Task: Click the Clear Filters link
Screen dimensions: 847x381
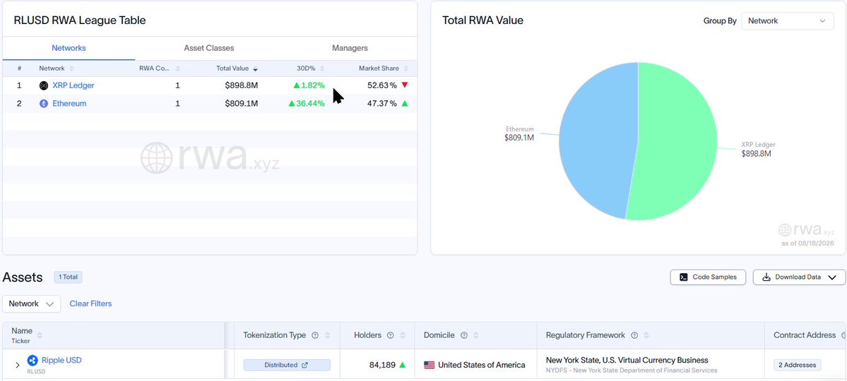Action: 90,304
